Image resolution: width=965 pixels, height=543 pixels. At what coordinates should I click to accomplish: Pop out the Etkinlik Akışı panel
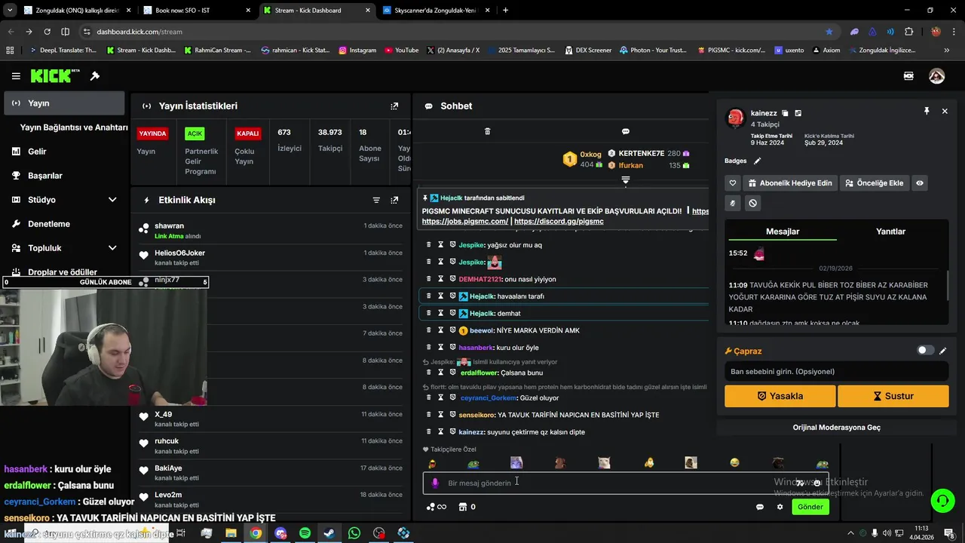(394, 200)
